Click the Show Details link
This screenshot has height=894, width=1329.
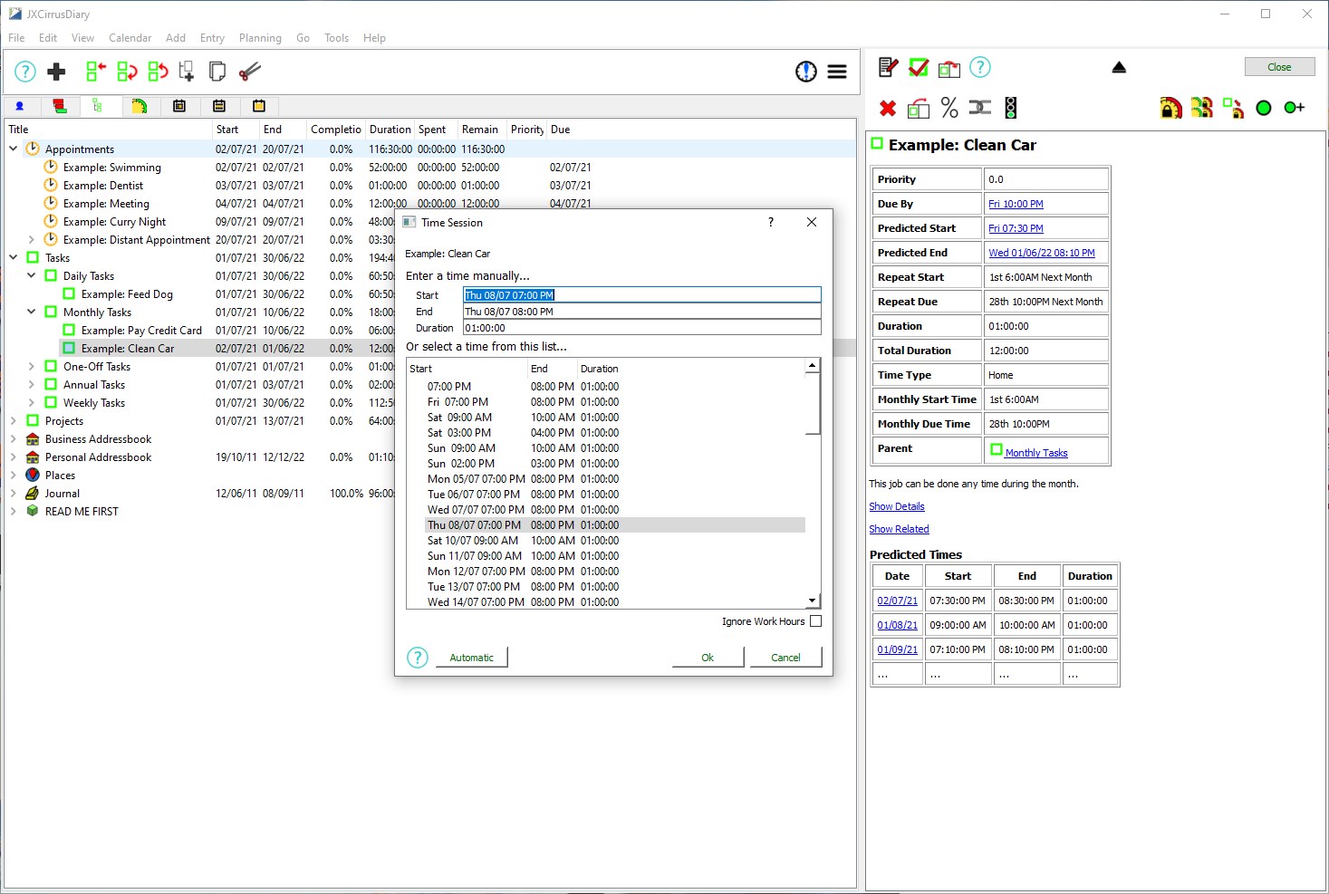pos(896,506)
